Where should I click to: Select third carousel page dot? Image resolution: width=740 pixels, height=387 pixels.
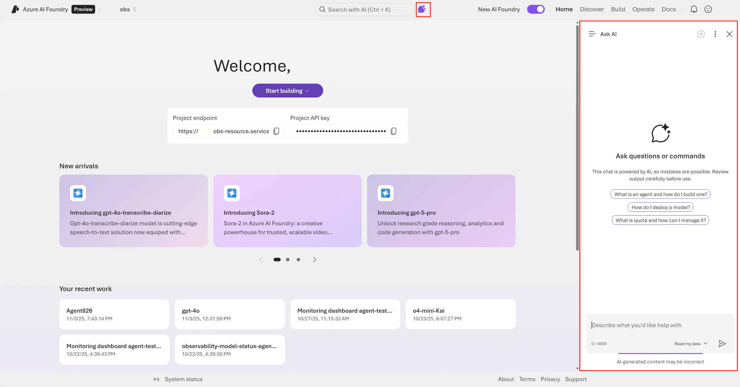point(298,259)
